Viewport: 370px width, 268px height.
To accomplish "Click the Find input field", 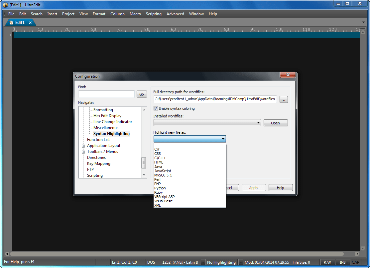I will 106,94.
